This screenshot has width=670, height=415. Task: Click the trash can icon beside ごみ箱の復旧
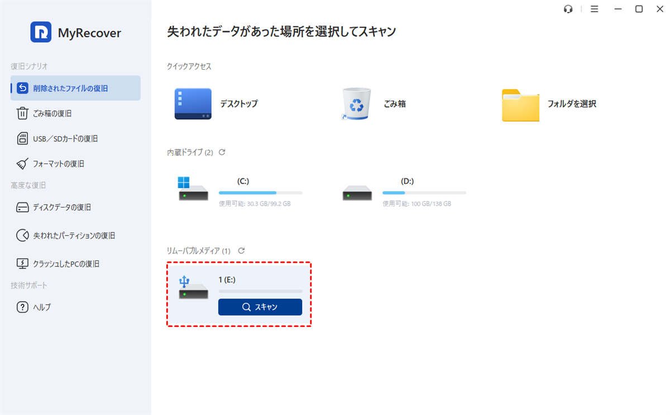coord(22,113)
